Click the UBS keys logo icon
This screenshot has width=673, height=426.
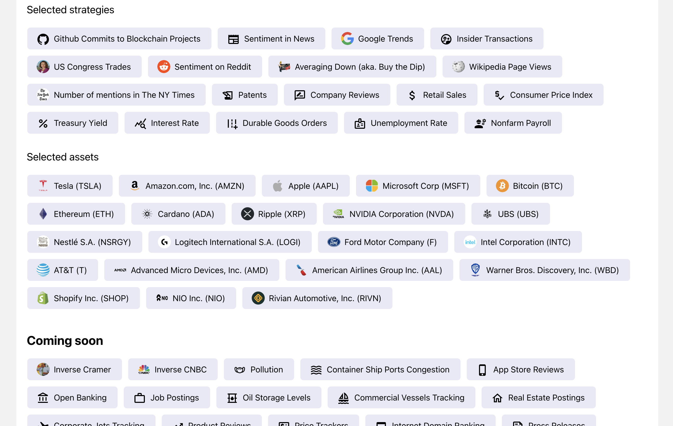coord(487,214)
